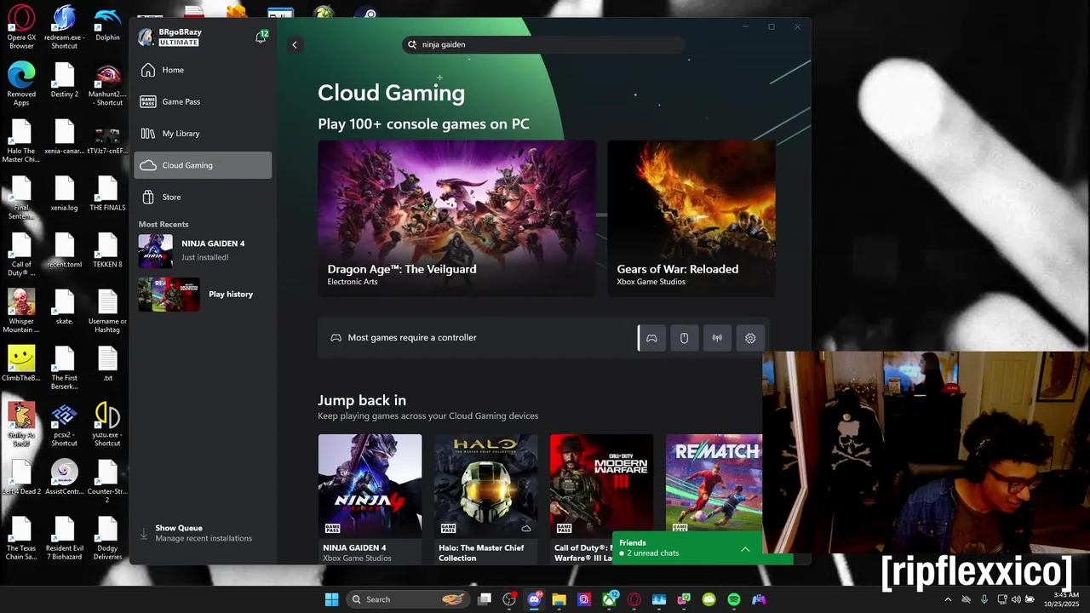
Task: Open NINJA GAIDEN 4 under Most Recents
Action: coord(203,250)
